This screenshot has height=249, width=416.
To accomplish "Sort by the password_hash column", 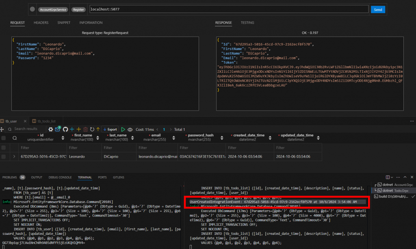I will coord(222,138).
